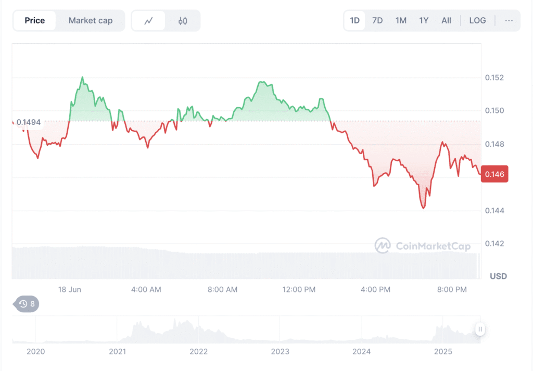Image resolution: width=533 pixels, height=371 pixels.
Task: Select the 7D time range
Action: 377,21
